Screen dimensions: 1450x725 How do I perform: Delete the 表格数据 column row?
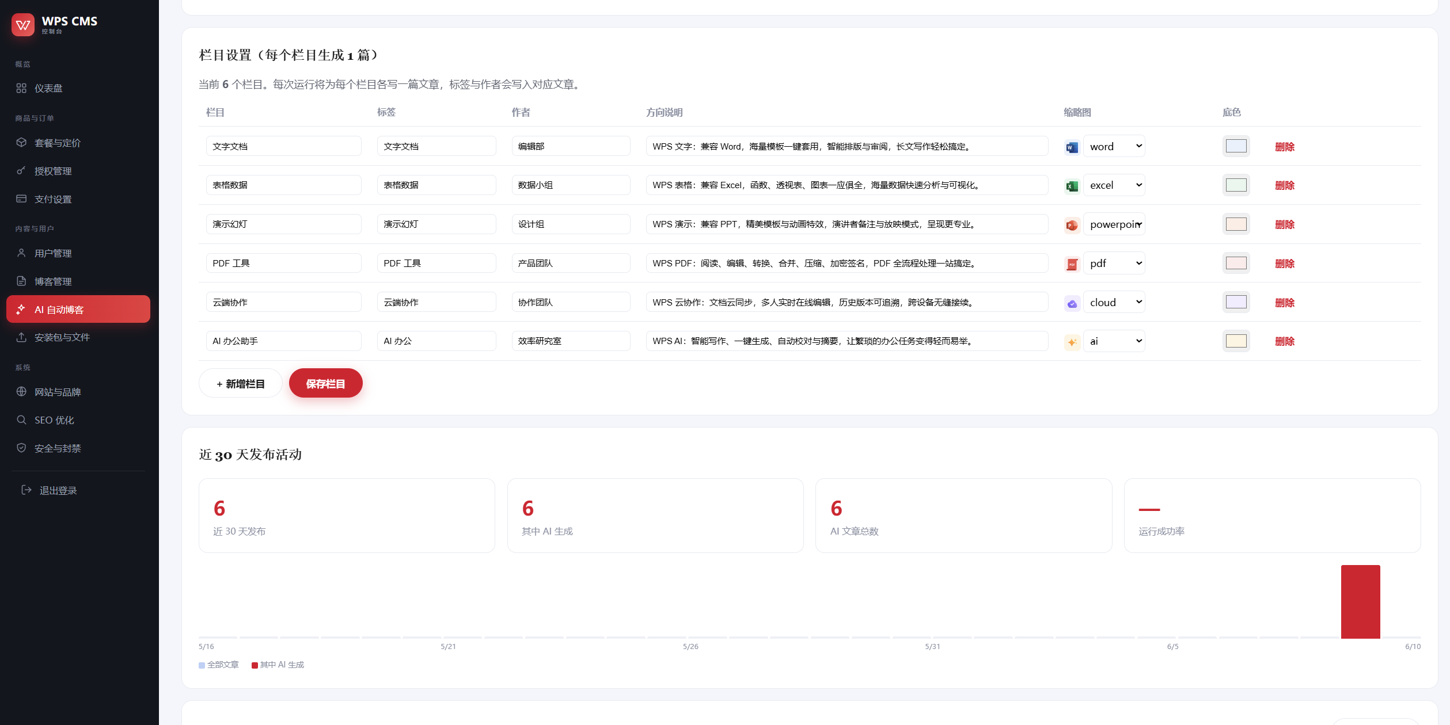pos(1285,185)
